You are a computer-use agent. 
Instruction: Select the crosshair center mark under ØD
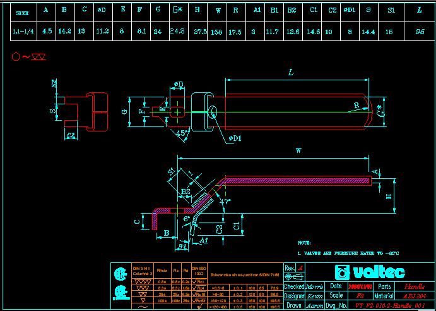click(179, 112)
